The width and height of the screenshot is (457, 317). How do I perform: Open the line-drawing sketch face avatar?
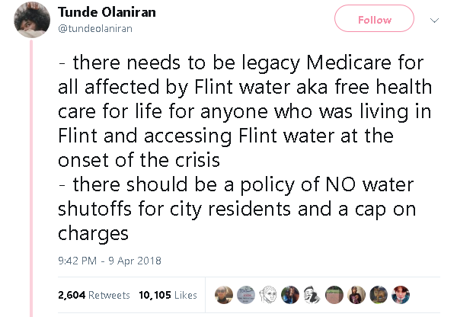point(268,295)
